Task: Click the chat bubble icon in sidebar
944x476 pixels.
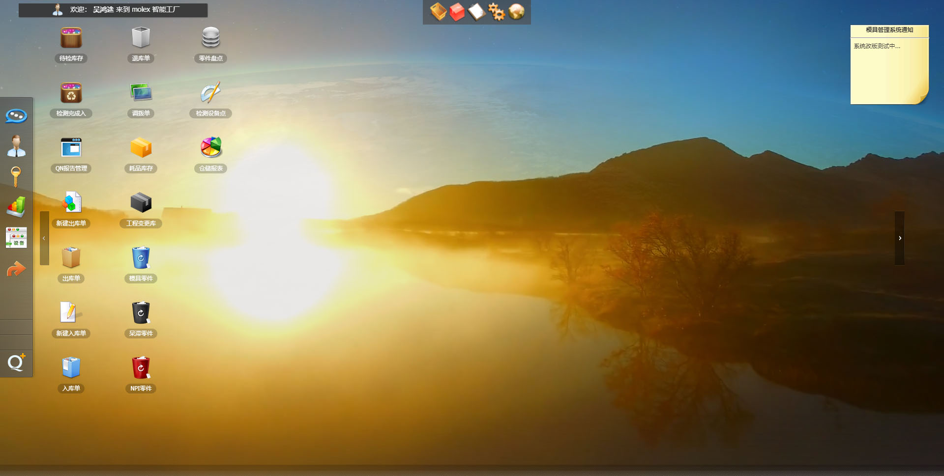Action: coord(16,116)
